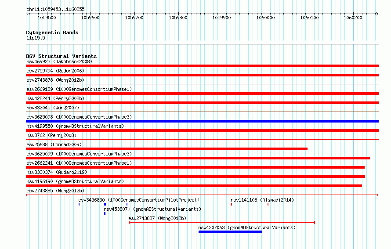Image resolution: width=391 pixels, height=249 pixels.
Task: Click the left arrow end of the ruler
Action: 27,14
